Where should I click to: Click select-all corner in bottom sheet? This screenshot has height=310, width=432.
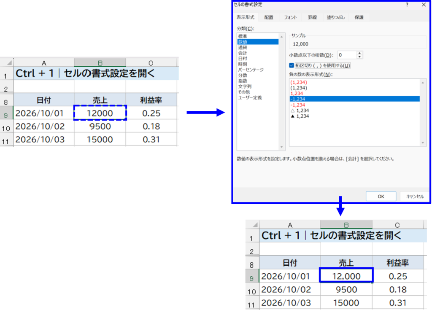[253, 224]
